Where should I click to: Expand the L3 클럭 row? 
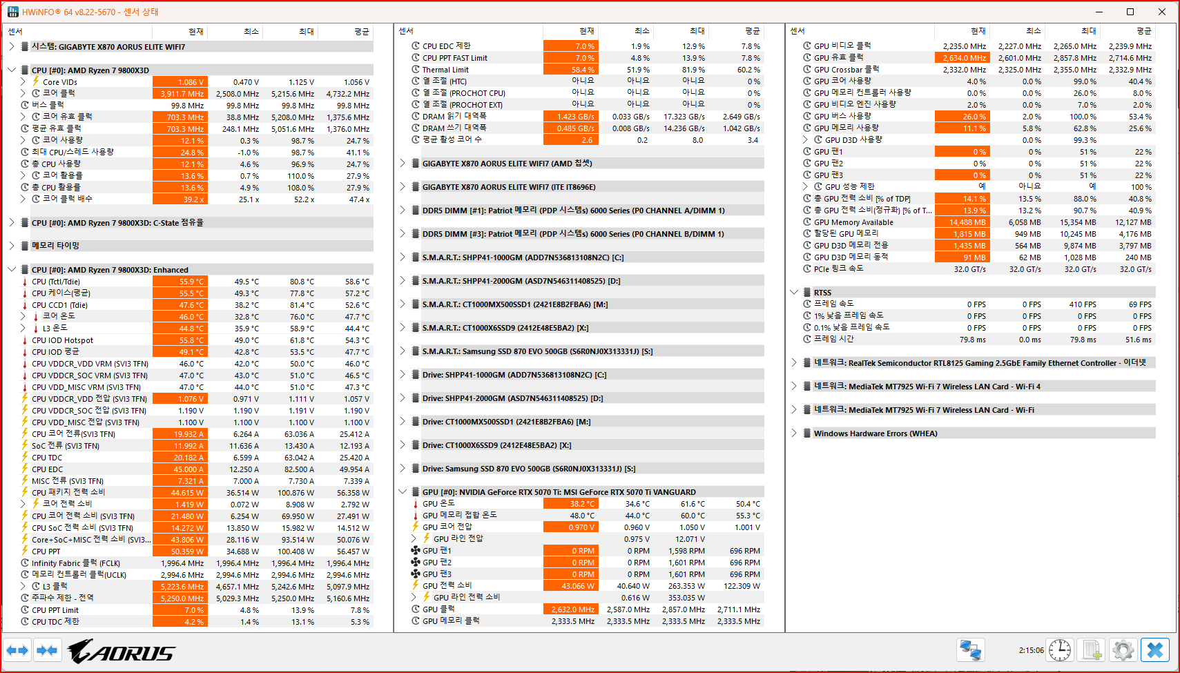(23, 587)
